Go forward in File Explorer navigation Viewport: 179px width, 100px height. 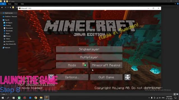(5, 7)
